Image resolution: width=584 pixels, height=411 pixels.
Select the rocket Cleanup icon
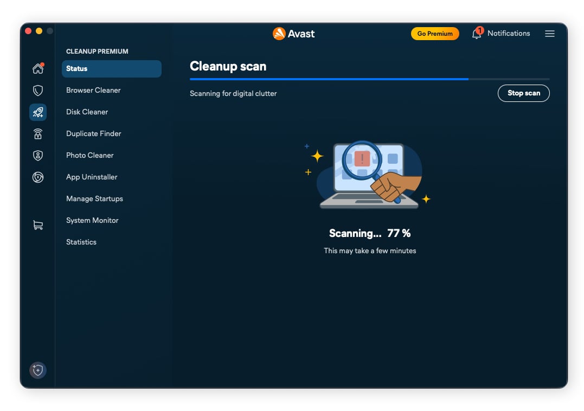(x=38, y=112)
